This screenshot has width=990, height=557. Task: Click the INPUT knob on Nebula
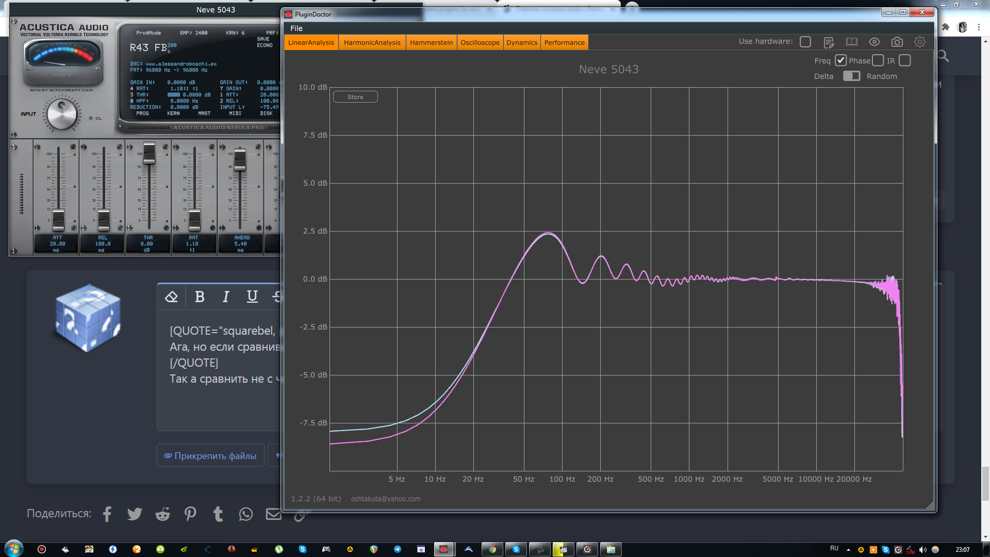(62, 114)
